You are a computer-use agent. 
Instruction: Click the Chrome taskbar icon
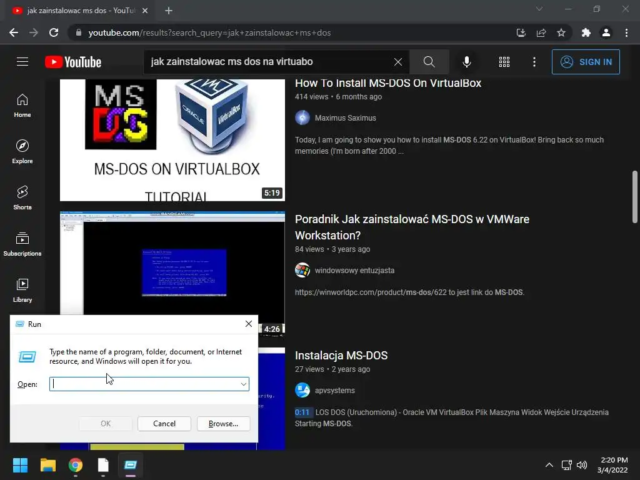tap(76, 465)
